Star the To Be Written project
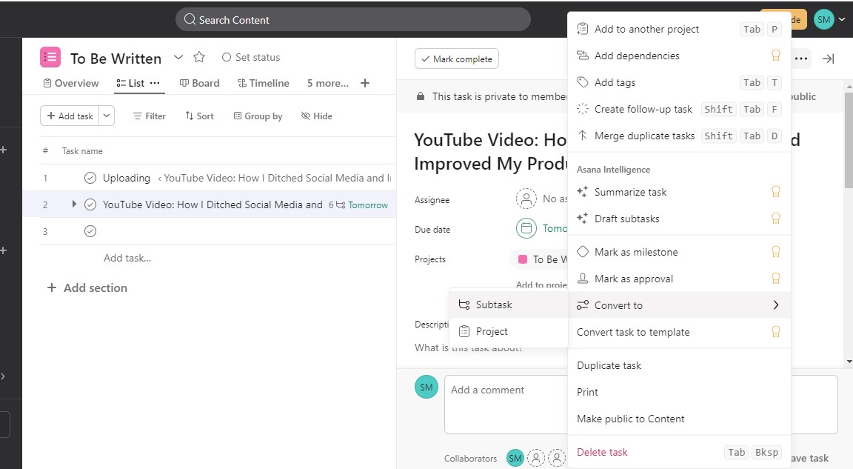853x469 pixels. click(199, 57)
